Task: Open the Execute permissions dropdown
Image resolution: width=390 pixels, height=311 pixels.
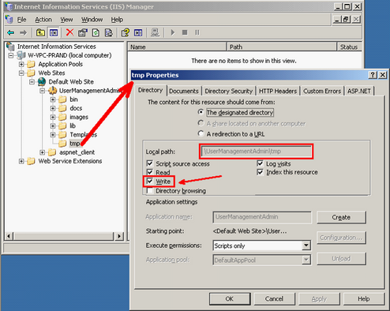Action: pos(306,245)
